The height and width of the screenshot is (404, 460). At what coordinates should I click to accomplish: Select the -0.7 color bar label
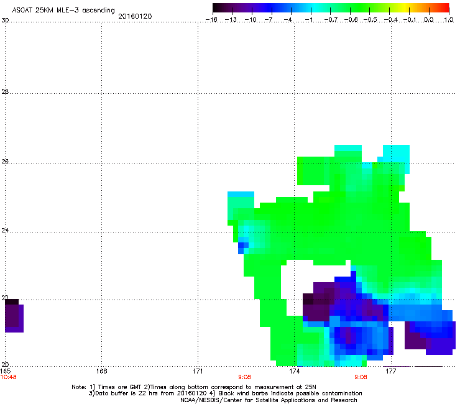(x=331, y=20)
